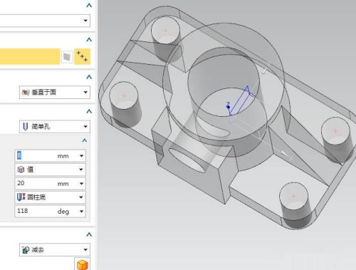This screenshot has height=270, width=356.
Task: Click the blue Z-axis handle in the bore
Action: pyautogui.click(x=229, y=107)
